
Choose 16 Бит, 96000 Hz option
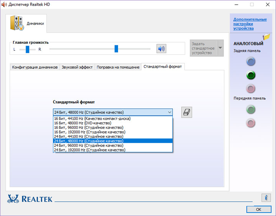coord(113,127)
